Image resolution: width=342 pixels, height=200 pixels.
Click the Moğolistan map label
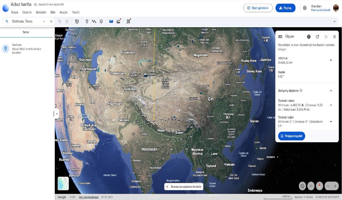pyautogui.click(x=201, y=55)
